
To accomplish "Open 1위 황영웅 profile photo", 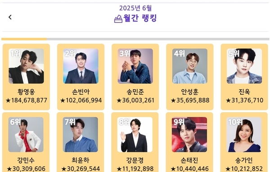I will (x=26, y=66).
